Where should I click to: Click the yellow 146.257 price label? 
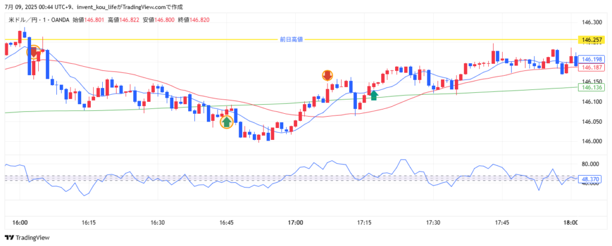590,40
